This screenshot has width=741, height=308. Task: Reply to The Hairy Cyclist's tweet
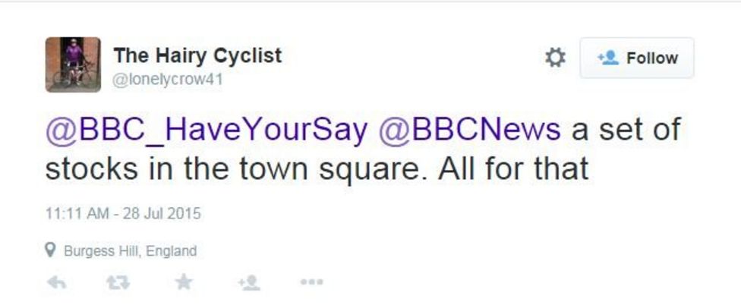pos(55,282)
